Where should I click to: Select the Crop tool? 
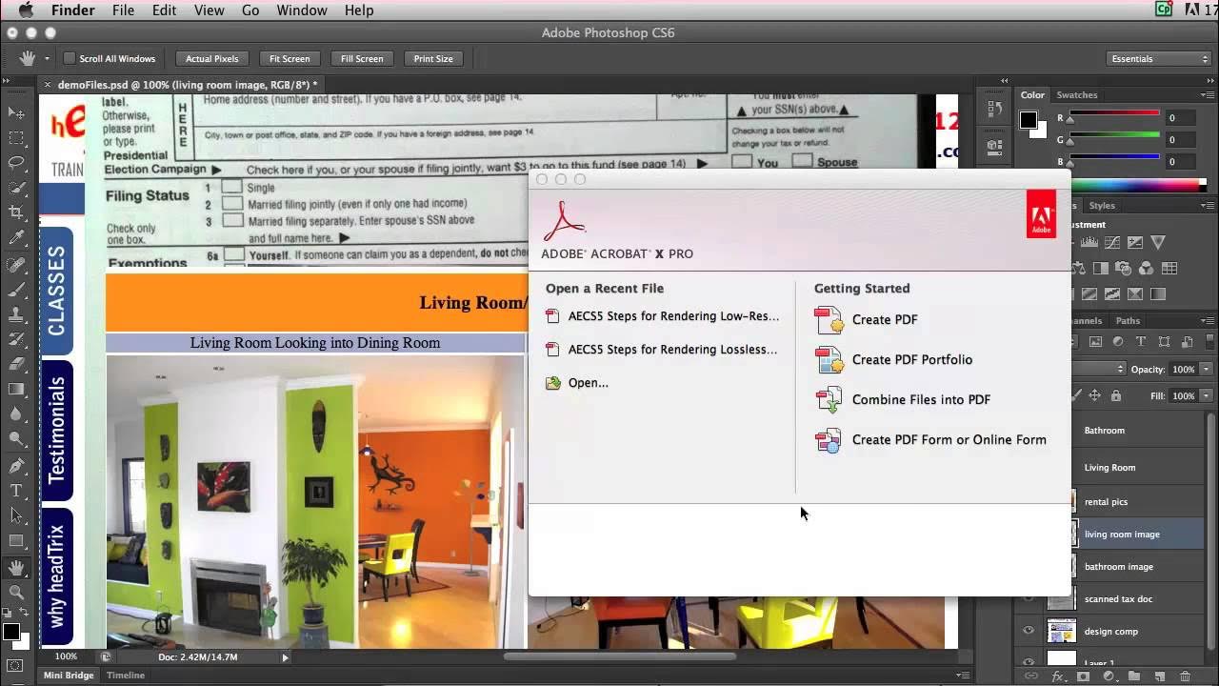coord(16,212)
